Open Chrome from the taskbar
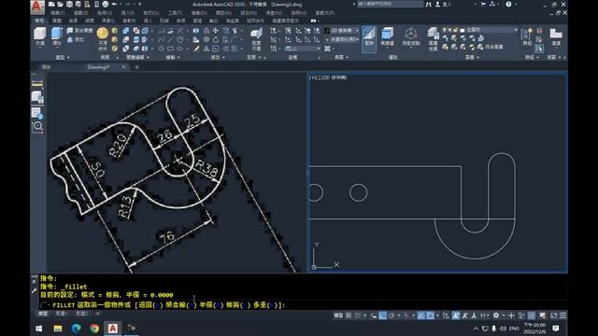The width and height of the screenshot is (598, 336). pos(94,329)
